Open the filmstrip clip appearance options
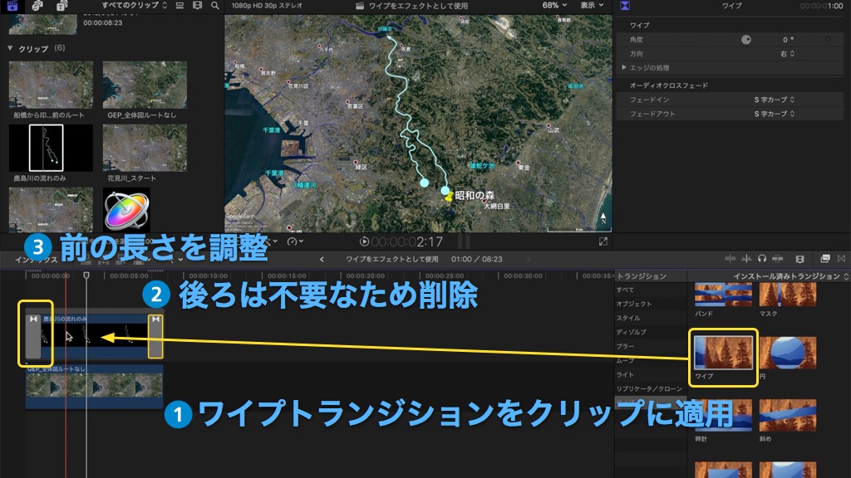The height and width of the screenshot is (478, 851). click(x=198, y=6)
